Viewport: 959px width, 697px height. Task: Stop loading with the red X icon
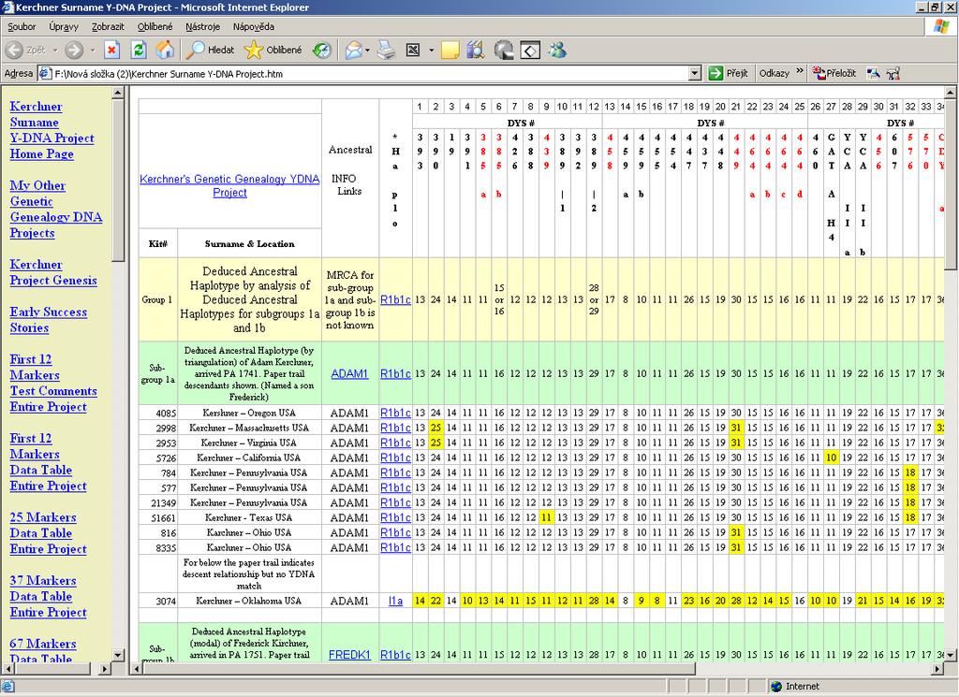tap(111, 51)
